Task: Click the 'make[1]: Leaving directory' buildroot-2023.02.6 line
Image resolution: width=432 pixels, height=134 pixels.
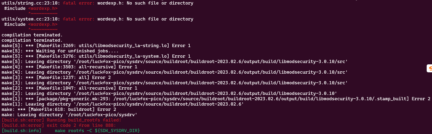Action: pos(123,104)
